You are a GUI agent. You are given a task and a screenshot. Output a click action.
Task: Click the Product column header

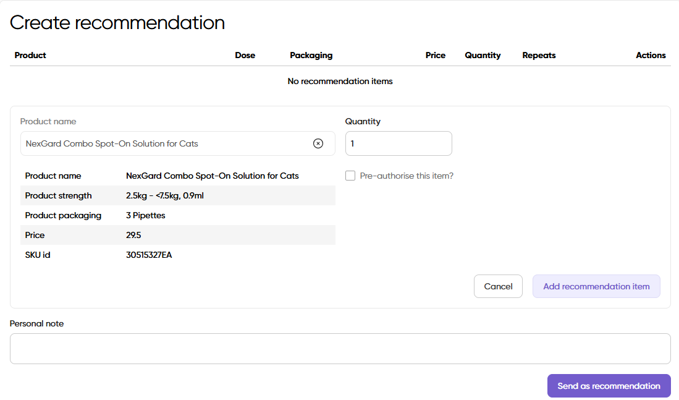30,55
